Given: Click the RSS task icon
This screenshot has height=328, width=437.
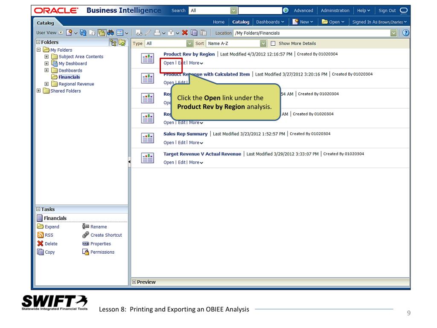Looking at the screenshot, I should click(x=41, y=235).
